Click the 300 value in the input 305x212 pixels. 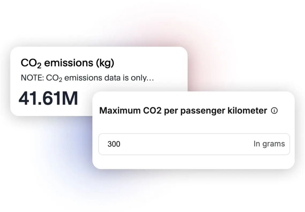tap(114, 144)
